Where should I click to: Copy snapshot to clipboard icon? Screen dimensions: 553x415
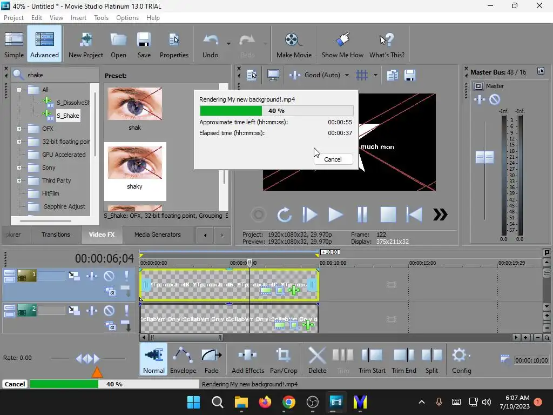pyautogui.click(x=392, y=75)
